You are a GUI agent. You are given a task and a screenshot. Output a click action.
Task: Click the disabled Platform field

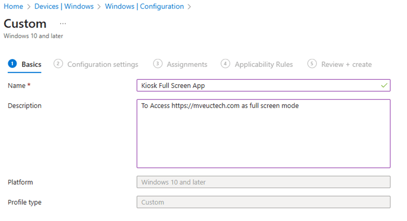pyautogui.click(x=263, y=182)
